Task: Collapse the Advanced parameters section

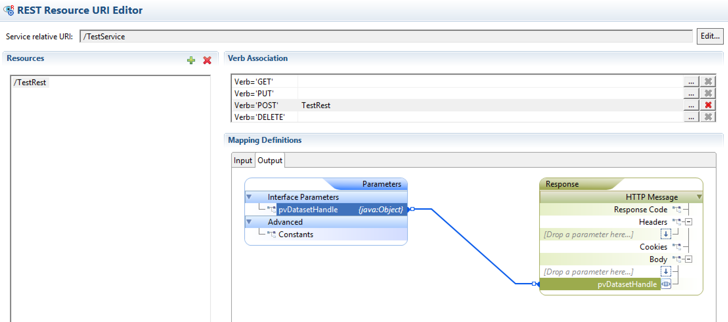Action: pyautogui.click(x=249, y=222)
